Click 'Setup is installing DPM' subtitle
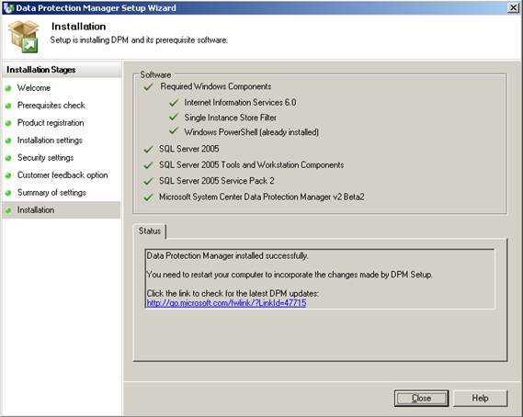523x417 pixels. point(139,40)
